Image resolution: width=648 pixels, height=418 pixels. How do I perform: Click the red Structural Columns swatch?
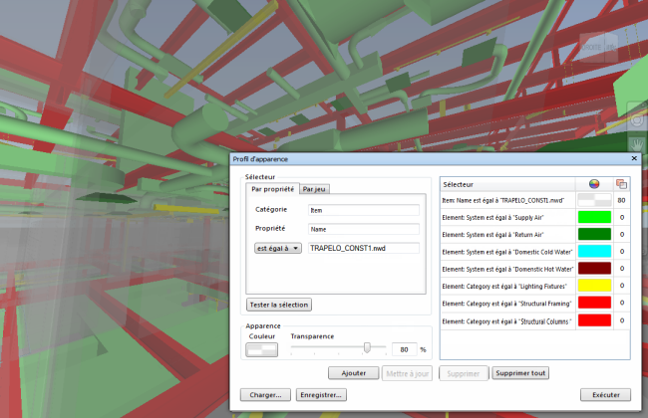(594, 319)
